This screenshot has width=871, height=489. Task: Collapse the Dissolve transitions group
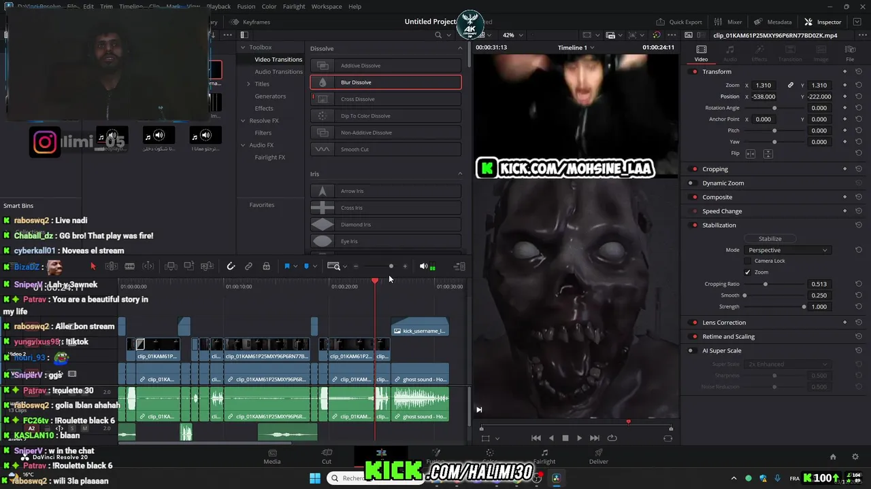[x=460, y=49]
